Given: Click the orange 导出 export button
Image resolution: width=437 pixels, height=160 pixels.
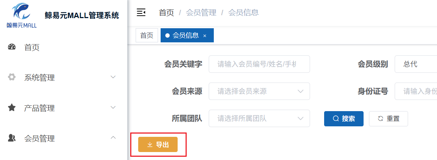Looking at the screenshot, I should (x=158, y=145).
